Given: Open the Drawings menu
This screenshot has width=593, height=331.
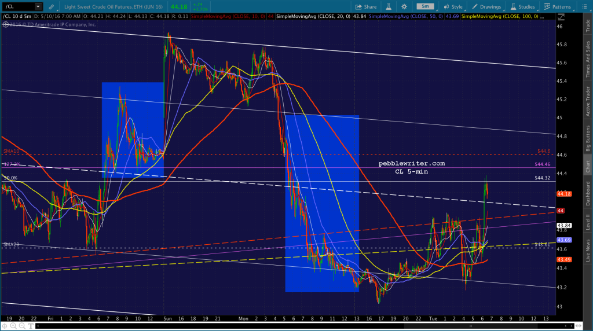Looking at the screenshot, I should tap(486, 7).
